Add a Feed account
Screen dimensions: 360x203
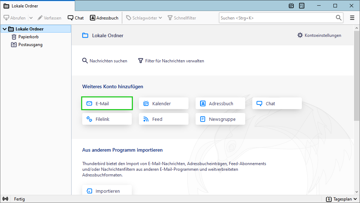pyautogui.click(x=164, y=119)
